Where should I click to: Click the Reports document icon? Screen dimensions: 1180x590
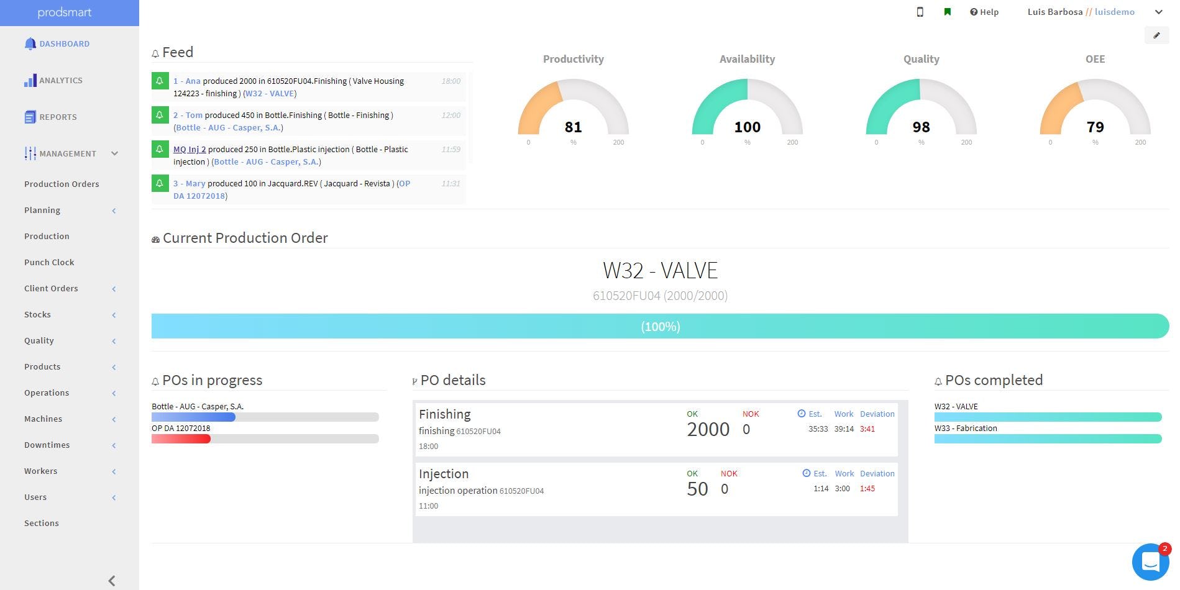point(30,117)
